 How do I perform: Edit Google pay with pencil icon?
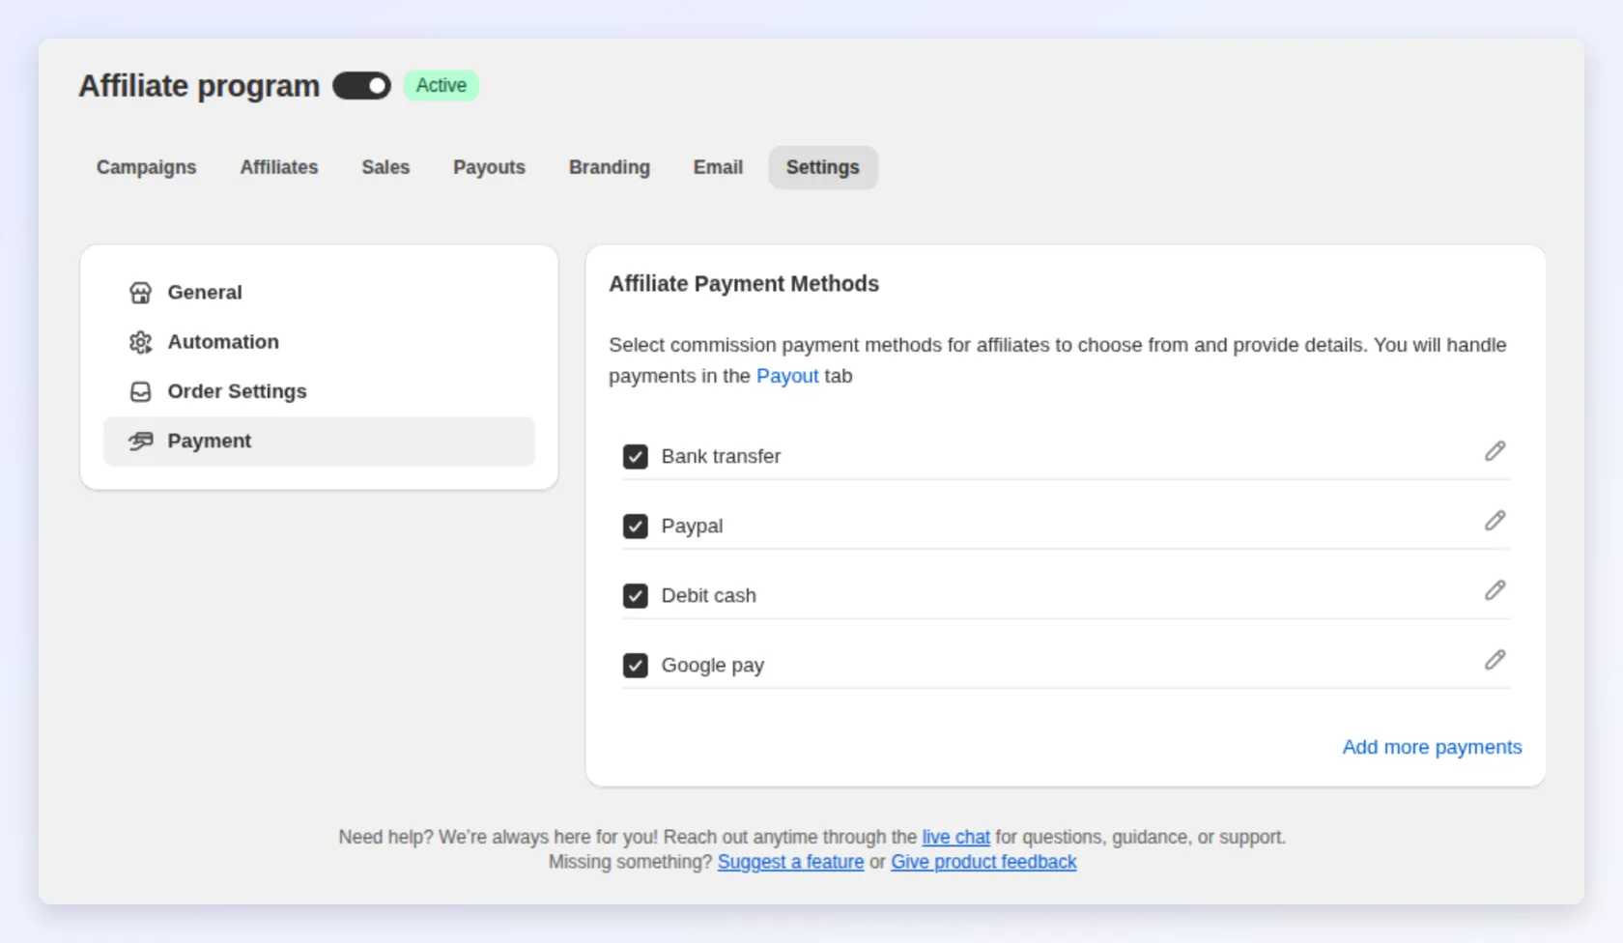pyautogui.click(x=1495, y=660)
